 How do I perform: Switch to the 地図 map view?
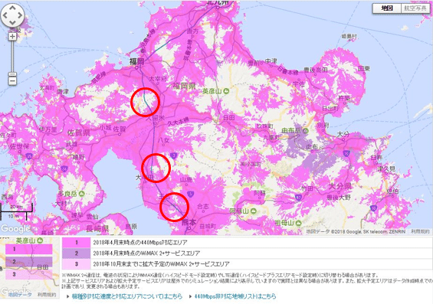387,8
